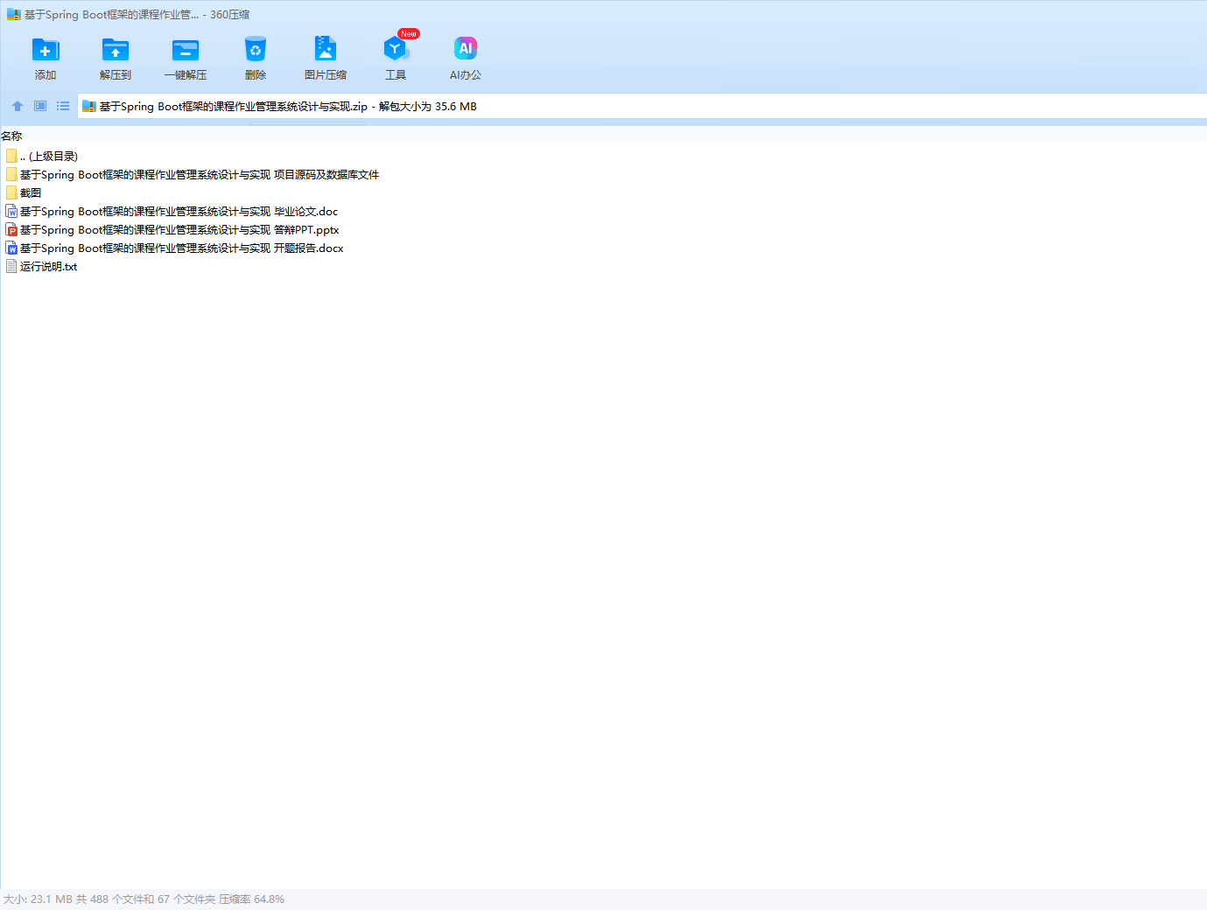The height and width of the screenshot is (910, 1207).
Task: Click the 一键解压 one-click extract icon
Action: tap(186, 49)
